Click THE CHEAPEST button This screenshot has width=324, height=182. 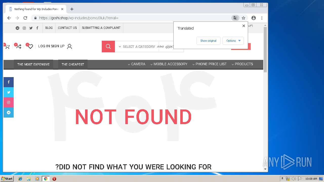[73, 64]
